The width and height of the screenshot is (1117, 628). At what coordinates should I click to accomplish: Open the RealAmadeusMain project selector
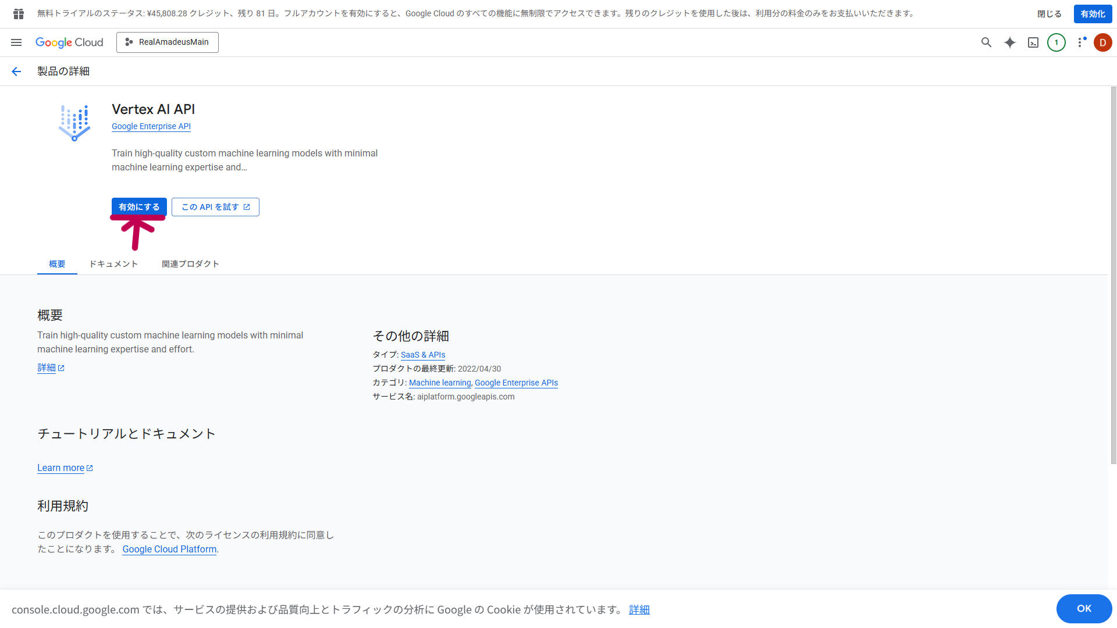click(x=168, y=42)
